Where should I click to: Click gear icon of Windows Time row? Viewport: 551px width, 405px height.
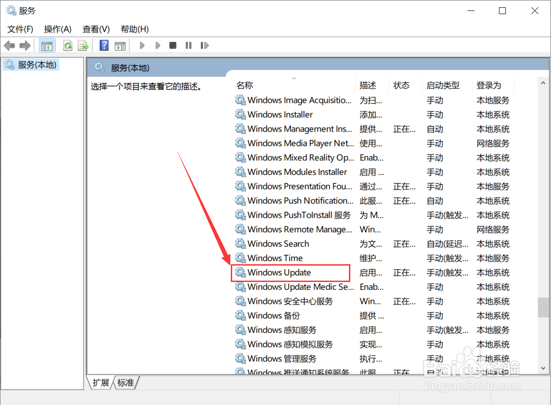[x=240, y=258]
